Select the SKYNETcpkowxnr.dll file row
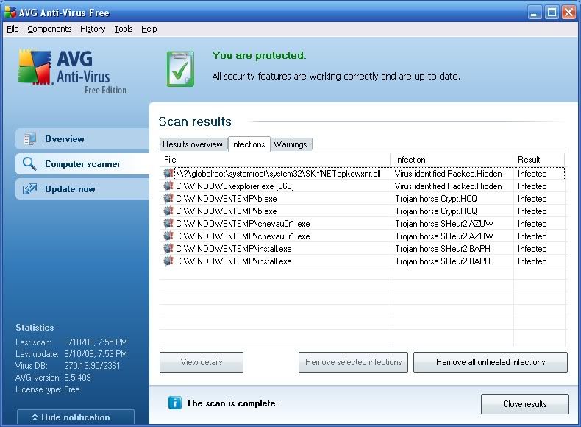The width and height of the screenshot is (581, 427). click(x=362, y=174)
